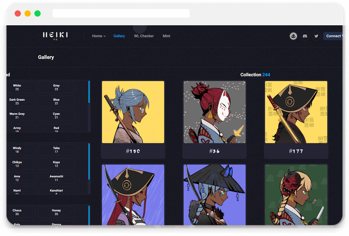Screen dimensions: 349x236
Task: Toggle the Cyan background filter
Action: point(56,116)
